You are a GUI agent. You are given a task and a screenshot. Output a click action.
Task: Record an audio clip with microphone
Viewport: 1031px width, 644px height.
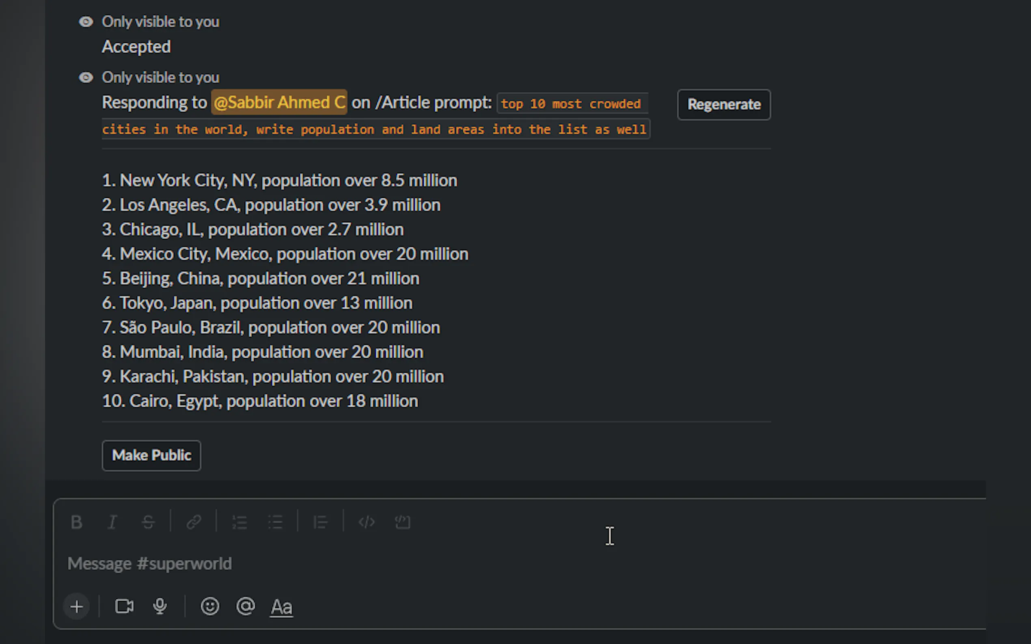pos(160,607)
